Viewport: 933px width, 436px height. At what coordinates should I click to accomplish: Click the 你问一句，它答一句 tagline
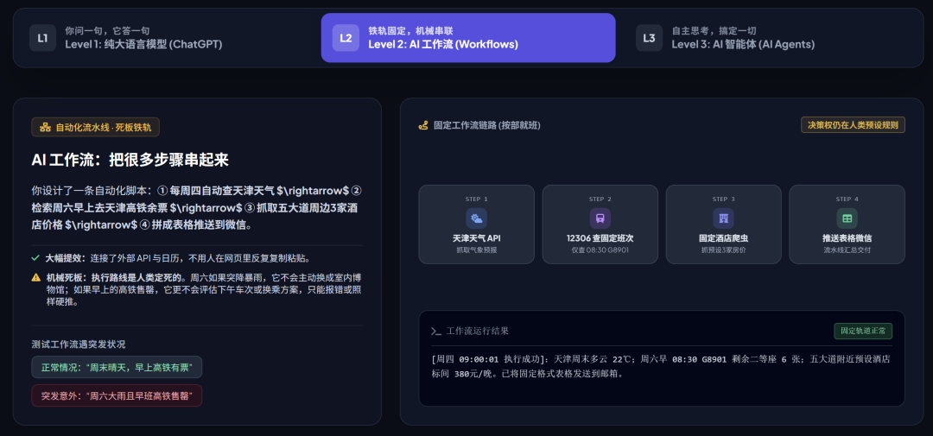(107, 30)
